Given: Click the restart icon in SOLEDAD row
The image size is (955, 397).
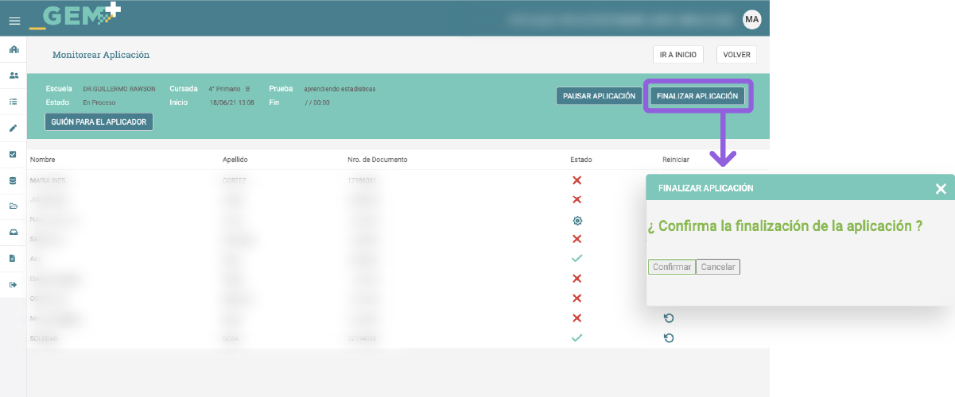Looking at the screenshot, I should [x=669, y=337].
